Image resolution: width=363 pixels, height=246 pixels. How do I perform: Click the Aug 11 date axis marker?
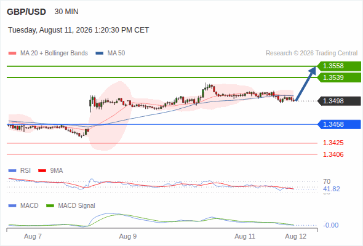(245, 237)
